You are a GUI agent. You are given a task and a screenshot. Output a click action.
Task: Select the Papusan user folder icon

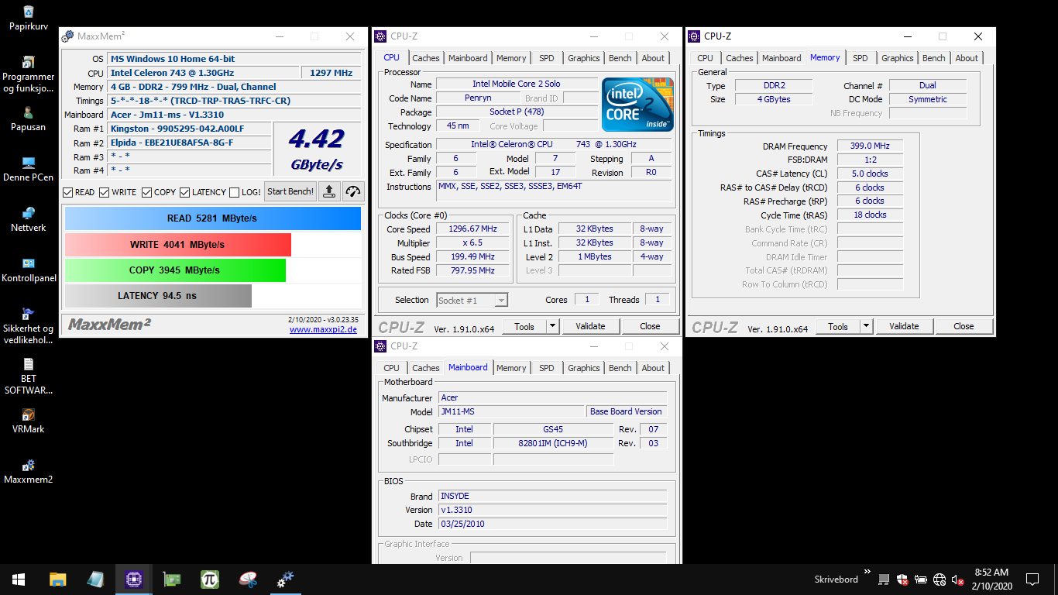(29, 119)
